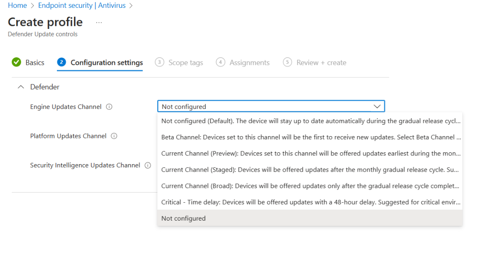The height and width of the screenshot is (253, 490).
Task: Open the ellipsis menu next to Create profile
Action: pos(99,22)
